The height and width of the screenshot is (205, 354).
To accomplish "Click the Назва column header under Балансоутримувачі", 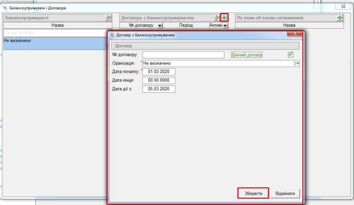I will [x=57, y=25].
